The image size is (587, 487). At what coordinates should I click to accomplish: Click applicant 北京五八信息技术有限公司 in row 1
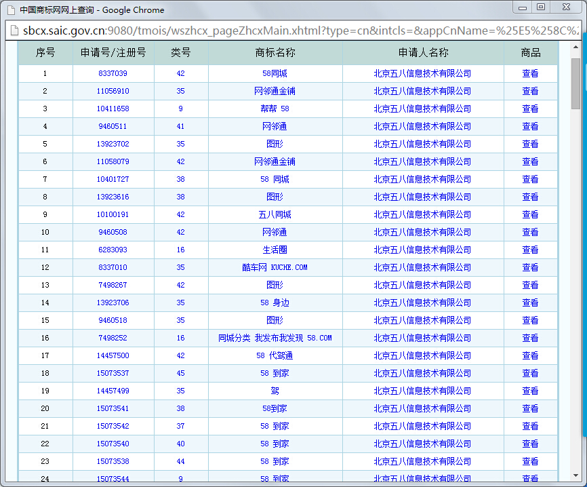point(423,73)
